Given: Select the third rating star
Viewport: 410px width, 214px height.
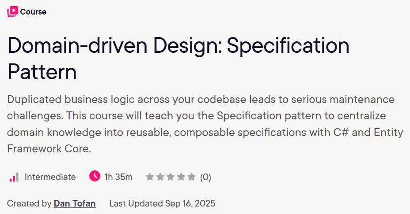Looking at the screenshot, I should tap(171, 177).
